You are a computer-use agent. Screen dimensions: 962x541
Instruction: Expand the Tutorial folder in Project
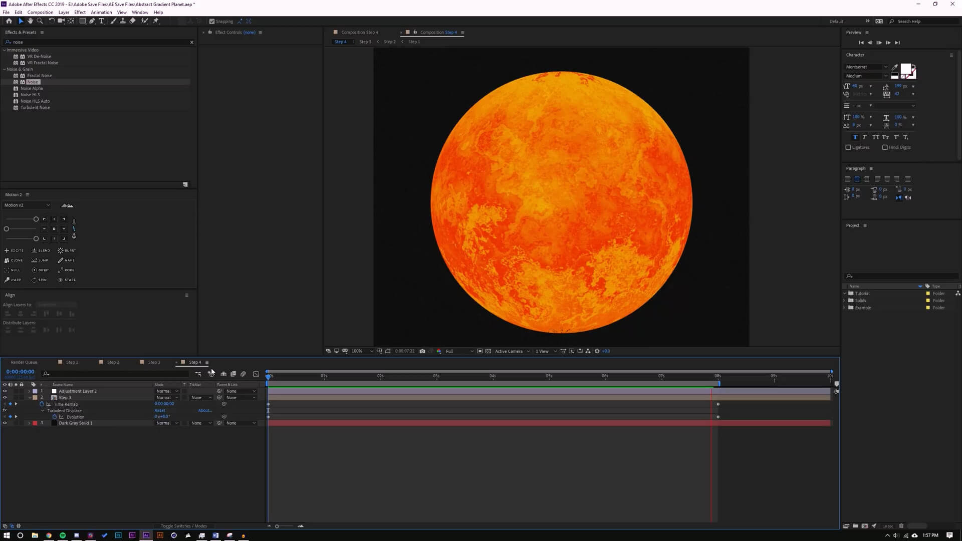click(x=845, y=294)
